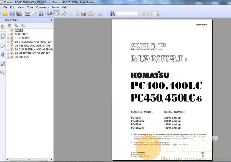Collapse the Bookmarks panel with arrow

pos(51,20)
